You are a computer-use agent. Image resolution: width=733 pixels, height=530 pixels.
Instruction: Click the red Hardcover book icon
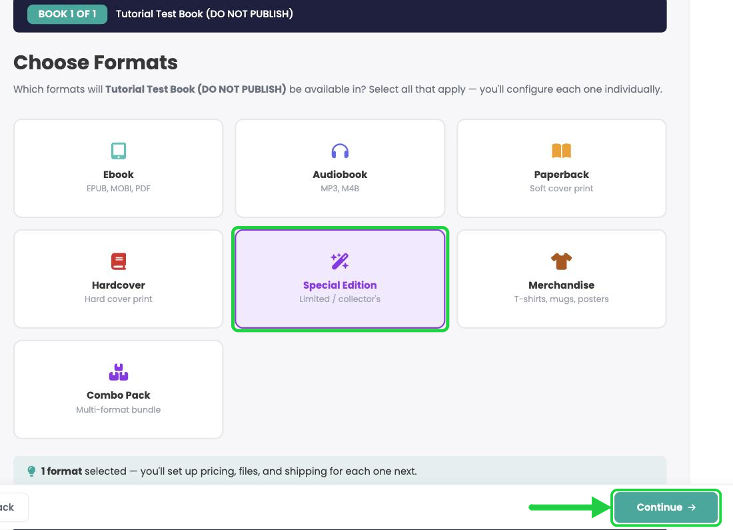coord(118,261)
